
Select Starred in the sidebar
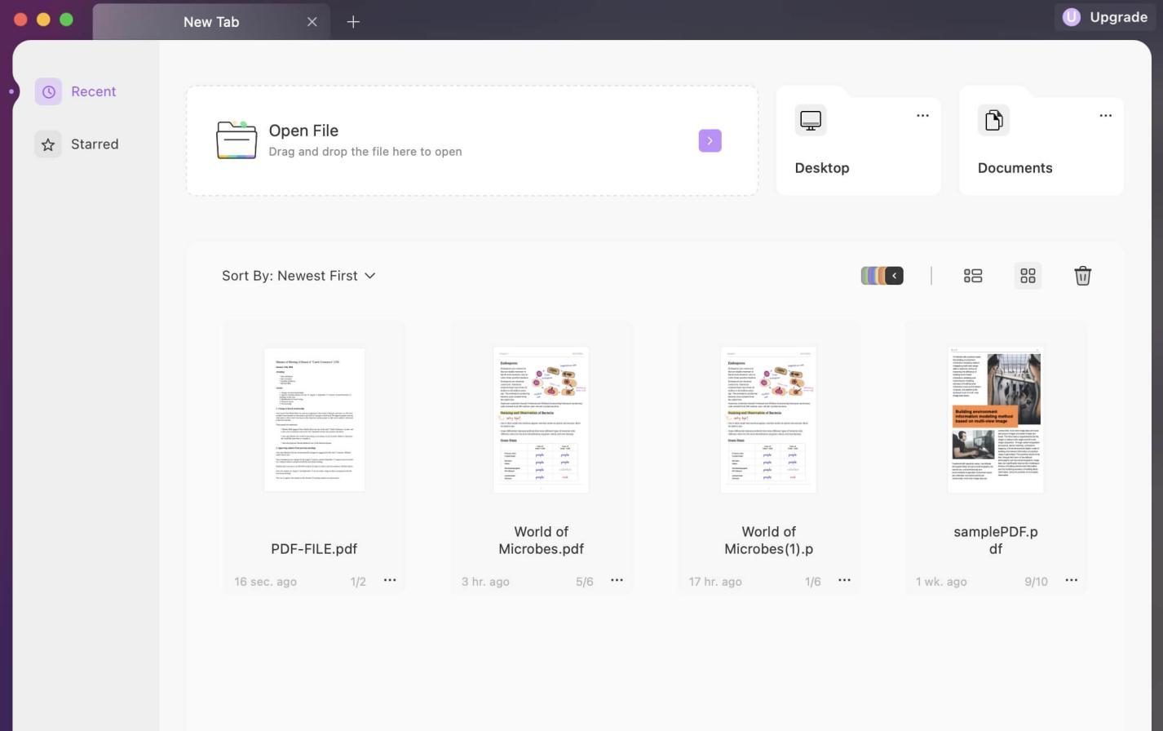[x=77, y=144]
